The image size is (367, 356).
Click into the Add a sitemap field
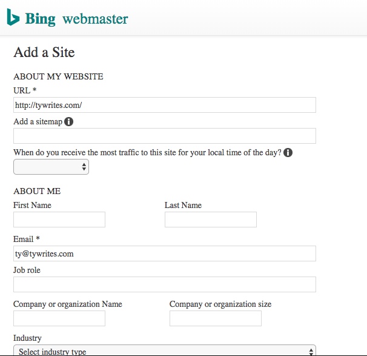click(165, 136)
